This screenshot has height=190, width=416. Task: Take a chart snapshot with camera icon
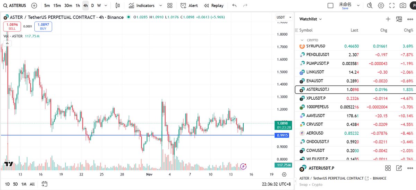click(403, 6)
